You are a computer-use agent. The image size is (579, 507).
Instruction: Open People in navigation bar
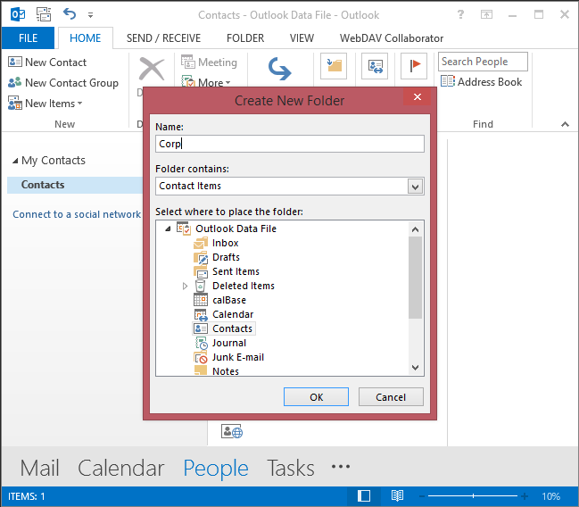(x=216, y=469)
